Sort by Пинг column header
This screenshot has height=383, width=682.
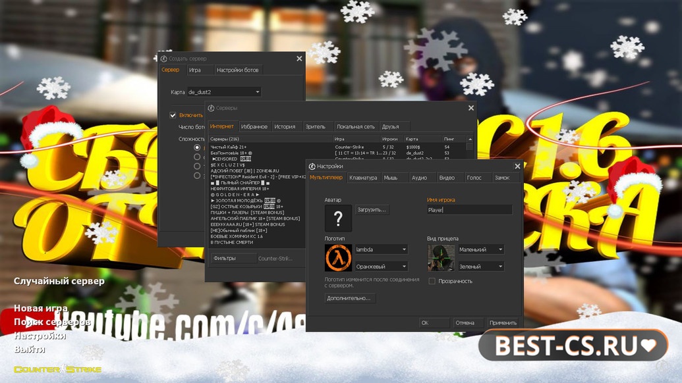tap(454, 139)
